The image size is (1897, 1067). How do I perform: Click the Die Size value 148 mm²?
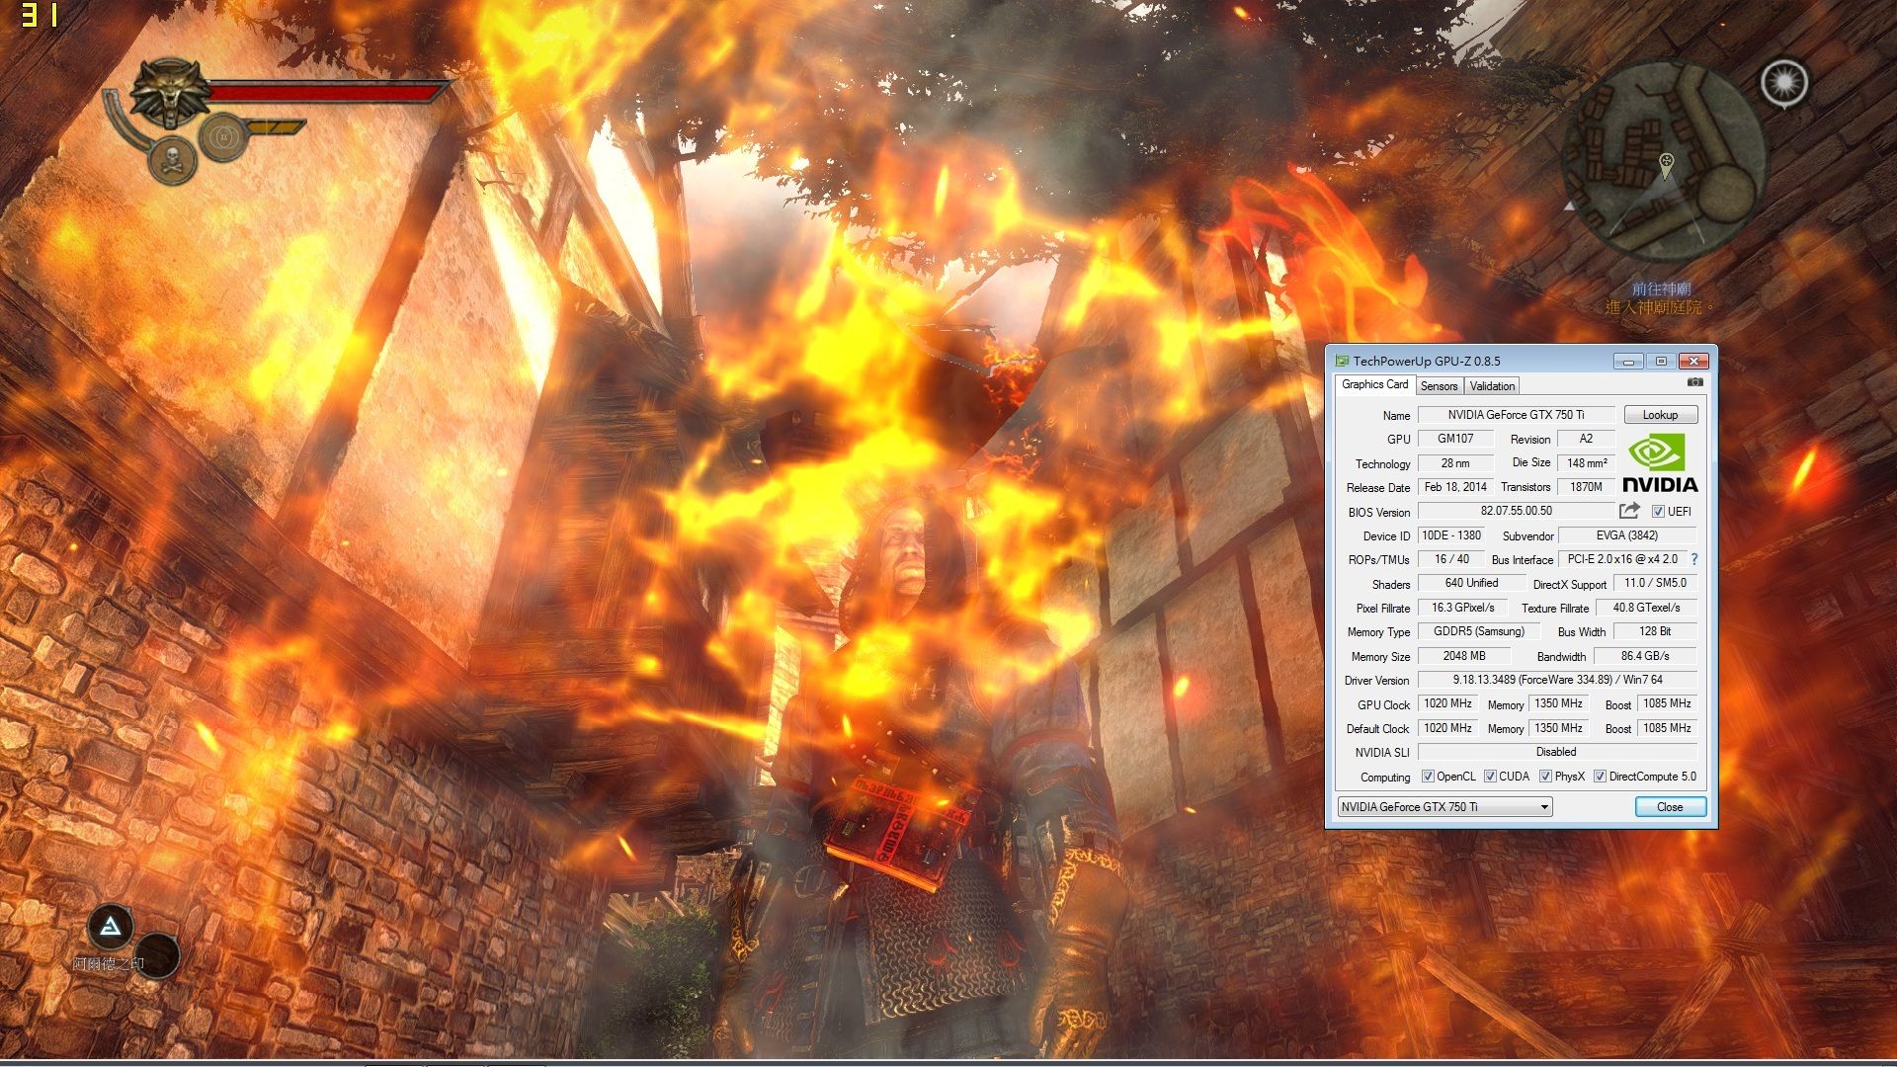1586,463
